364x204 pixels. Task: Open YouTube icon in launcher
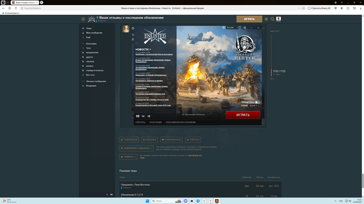click(x=138, y=116)
